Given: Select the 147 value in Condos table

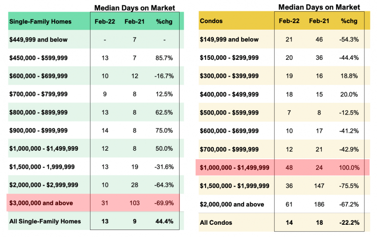Looking at the screenshot, I should point(319,186).
